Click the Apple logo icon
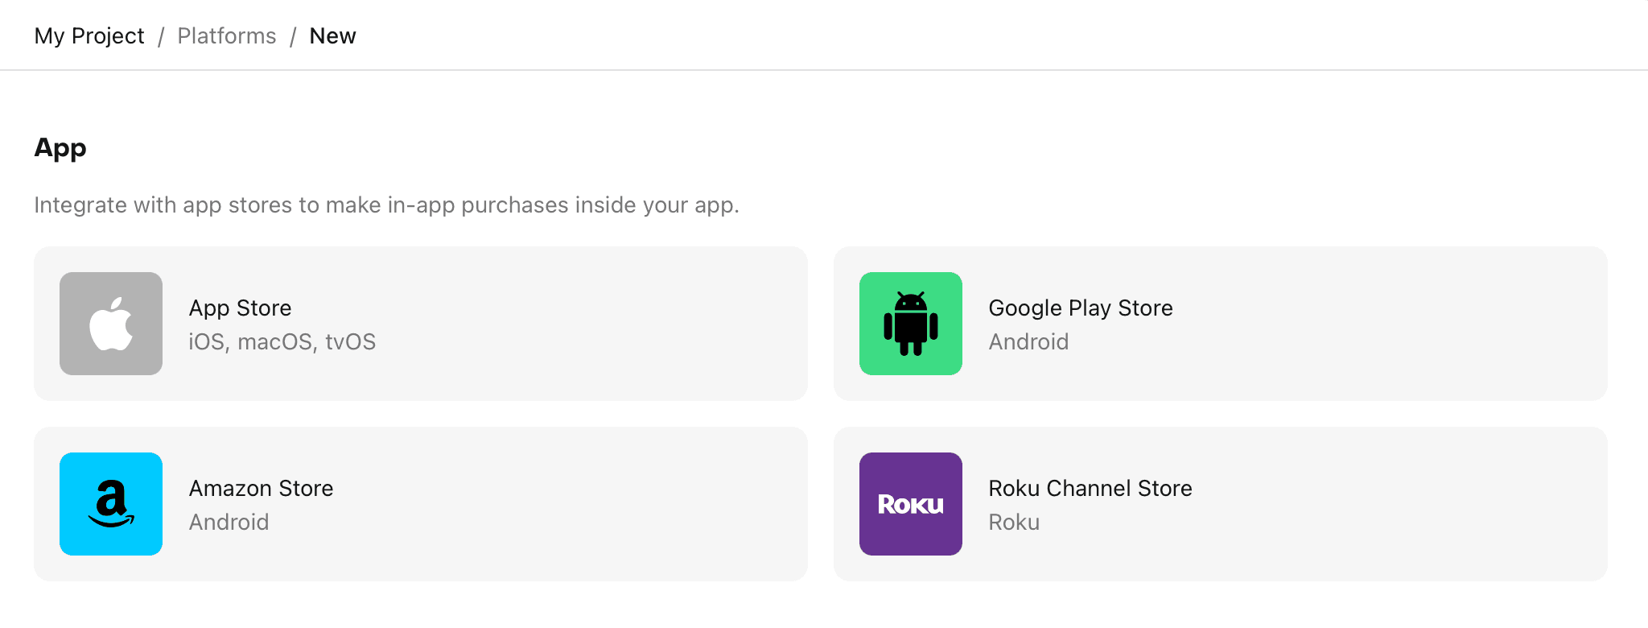 [111, 324]
